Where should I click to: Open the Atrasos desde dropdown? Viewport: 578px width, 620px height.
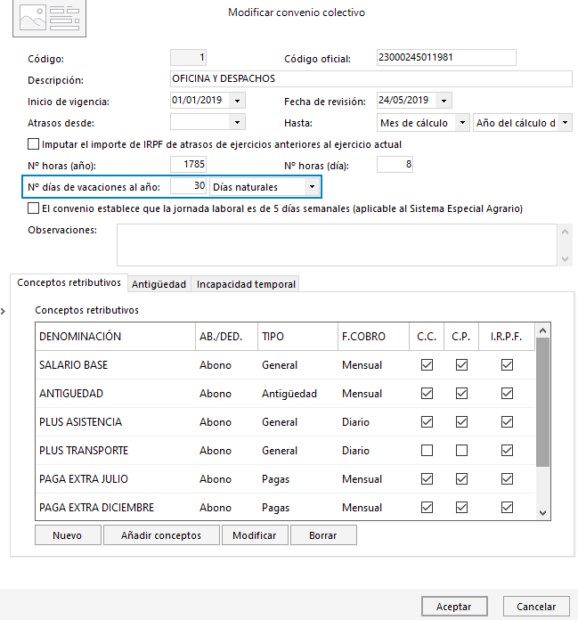point(237,123)
